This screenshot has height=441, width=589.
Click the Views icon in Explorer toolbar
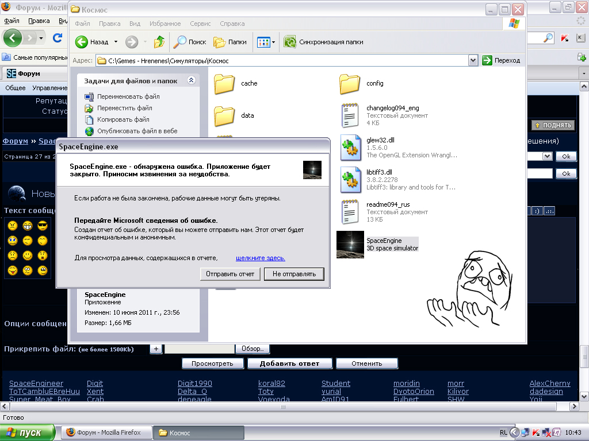click(263, 42)
